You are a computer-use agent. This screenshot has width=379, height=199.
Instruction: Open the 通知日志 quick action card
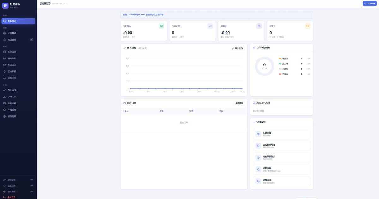pyautogui.click(x=282, y=181)
